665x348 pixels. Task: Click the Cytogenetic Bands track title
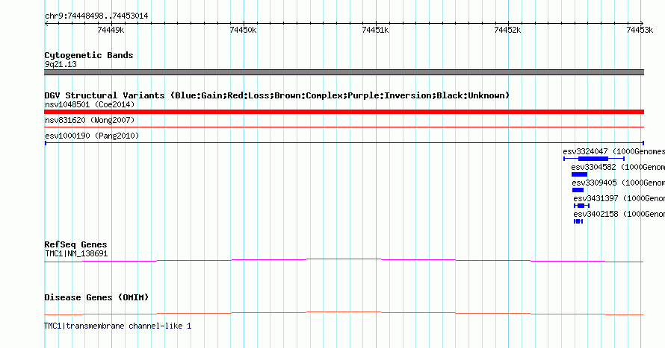(x=89, y=55)
